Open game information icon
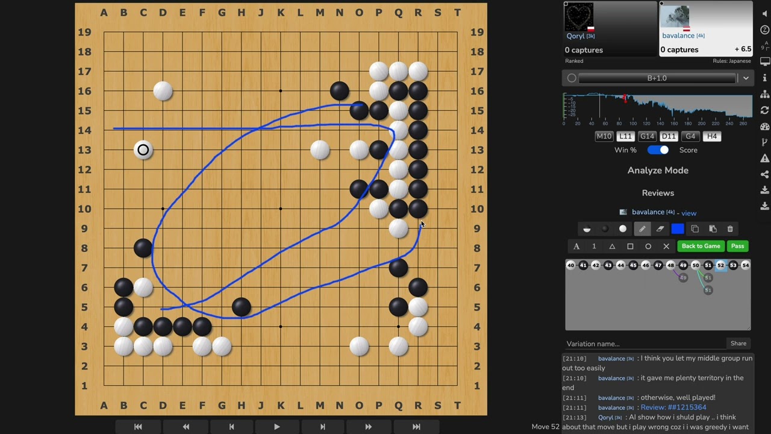This screenshot has height=434, width=771. click(765, 78)
